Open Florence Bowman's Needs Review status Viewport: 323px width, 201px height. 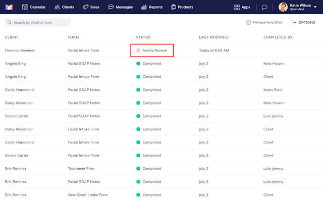(x=152, y=51)
